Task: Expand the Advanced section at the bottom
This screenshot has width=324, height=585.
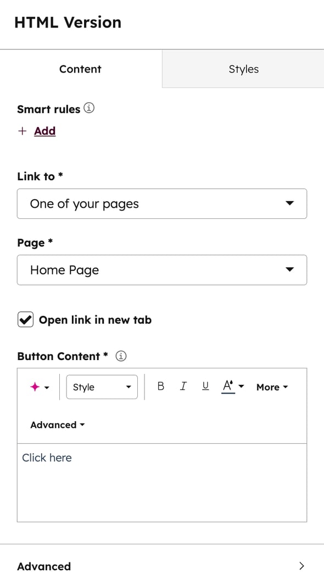Action: click(x=162, y=566)
